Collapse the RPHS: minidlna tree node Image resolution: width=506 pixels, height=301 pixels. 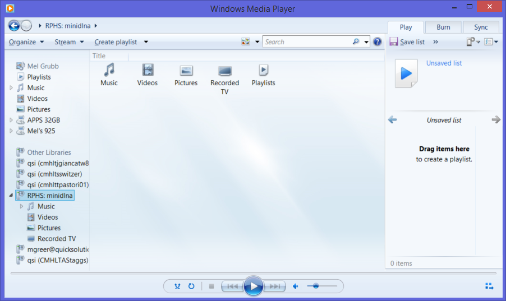point(12,196)
